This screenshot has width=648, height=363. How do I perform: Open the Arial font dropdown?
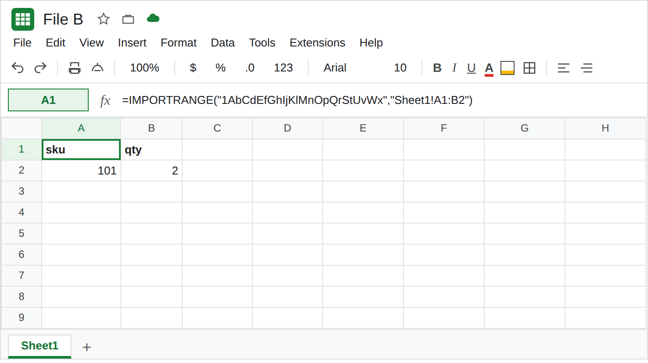coord(335,68)
